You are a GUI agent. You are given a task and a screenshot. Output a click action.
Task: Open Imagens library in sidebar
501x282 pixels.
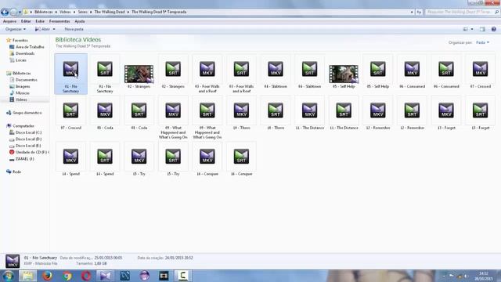(x=23, y=86)
